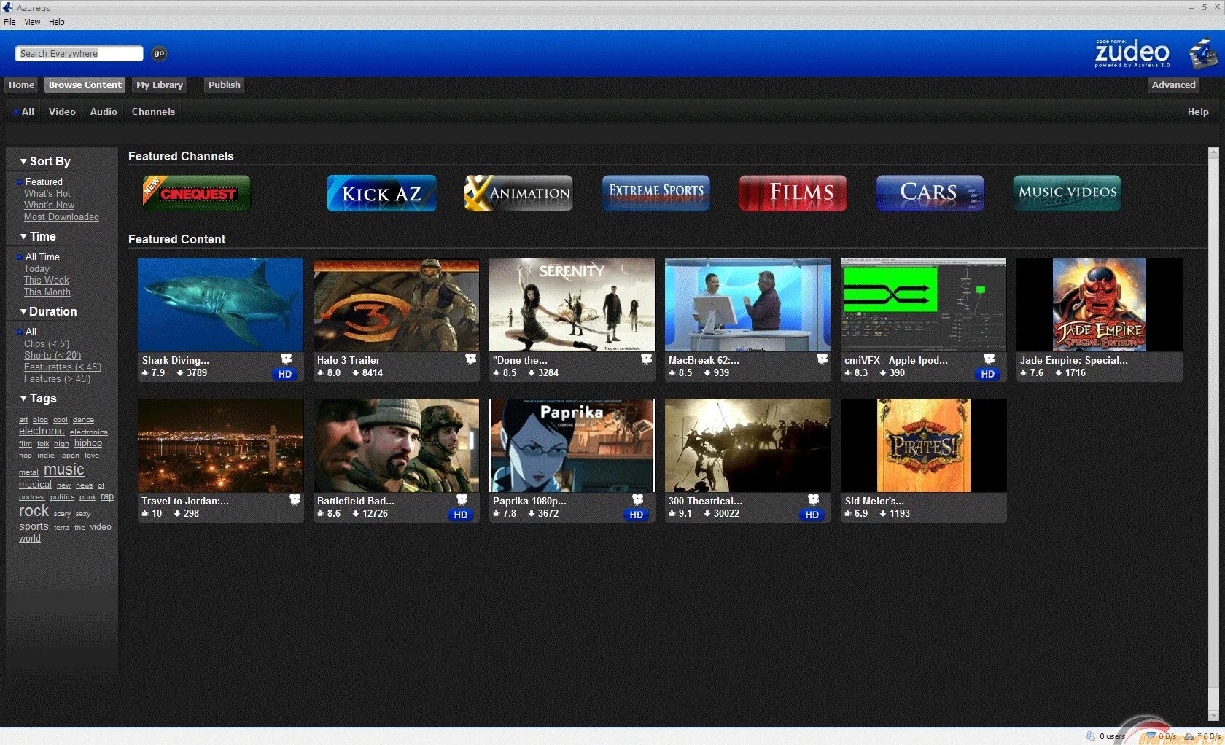The image size is (1225, 745).
Task: Click the camera icon on "Done the..." card
Action: click(647, 359)
